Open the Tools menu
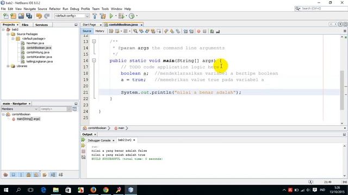Screen dimensions: 348x195 pyautogui.click(x=105, y=9)
